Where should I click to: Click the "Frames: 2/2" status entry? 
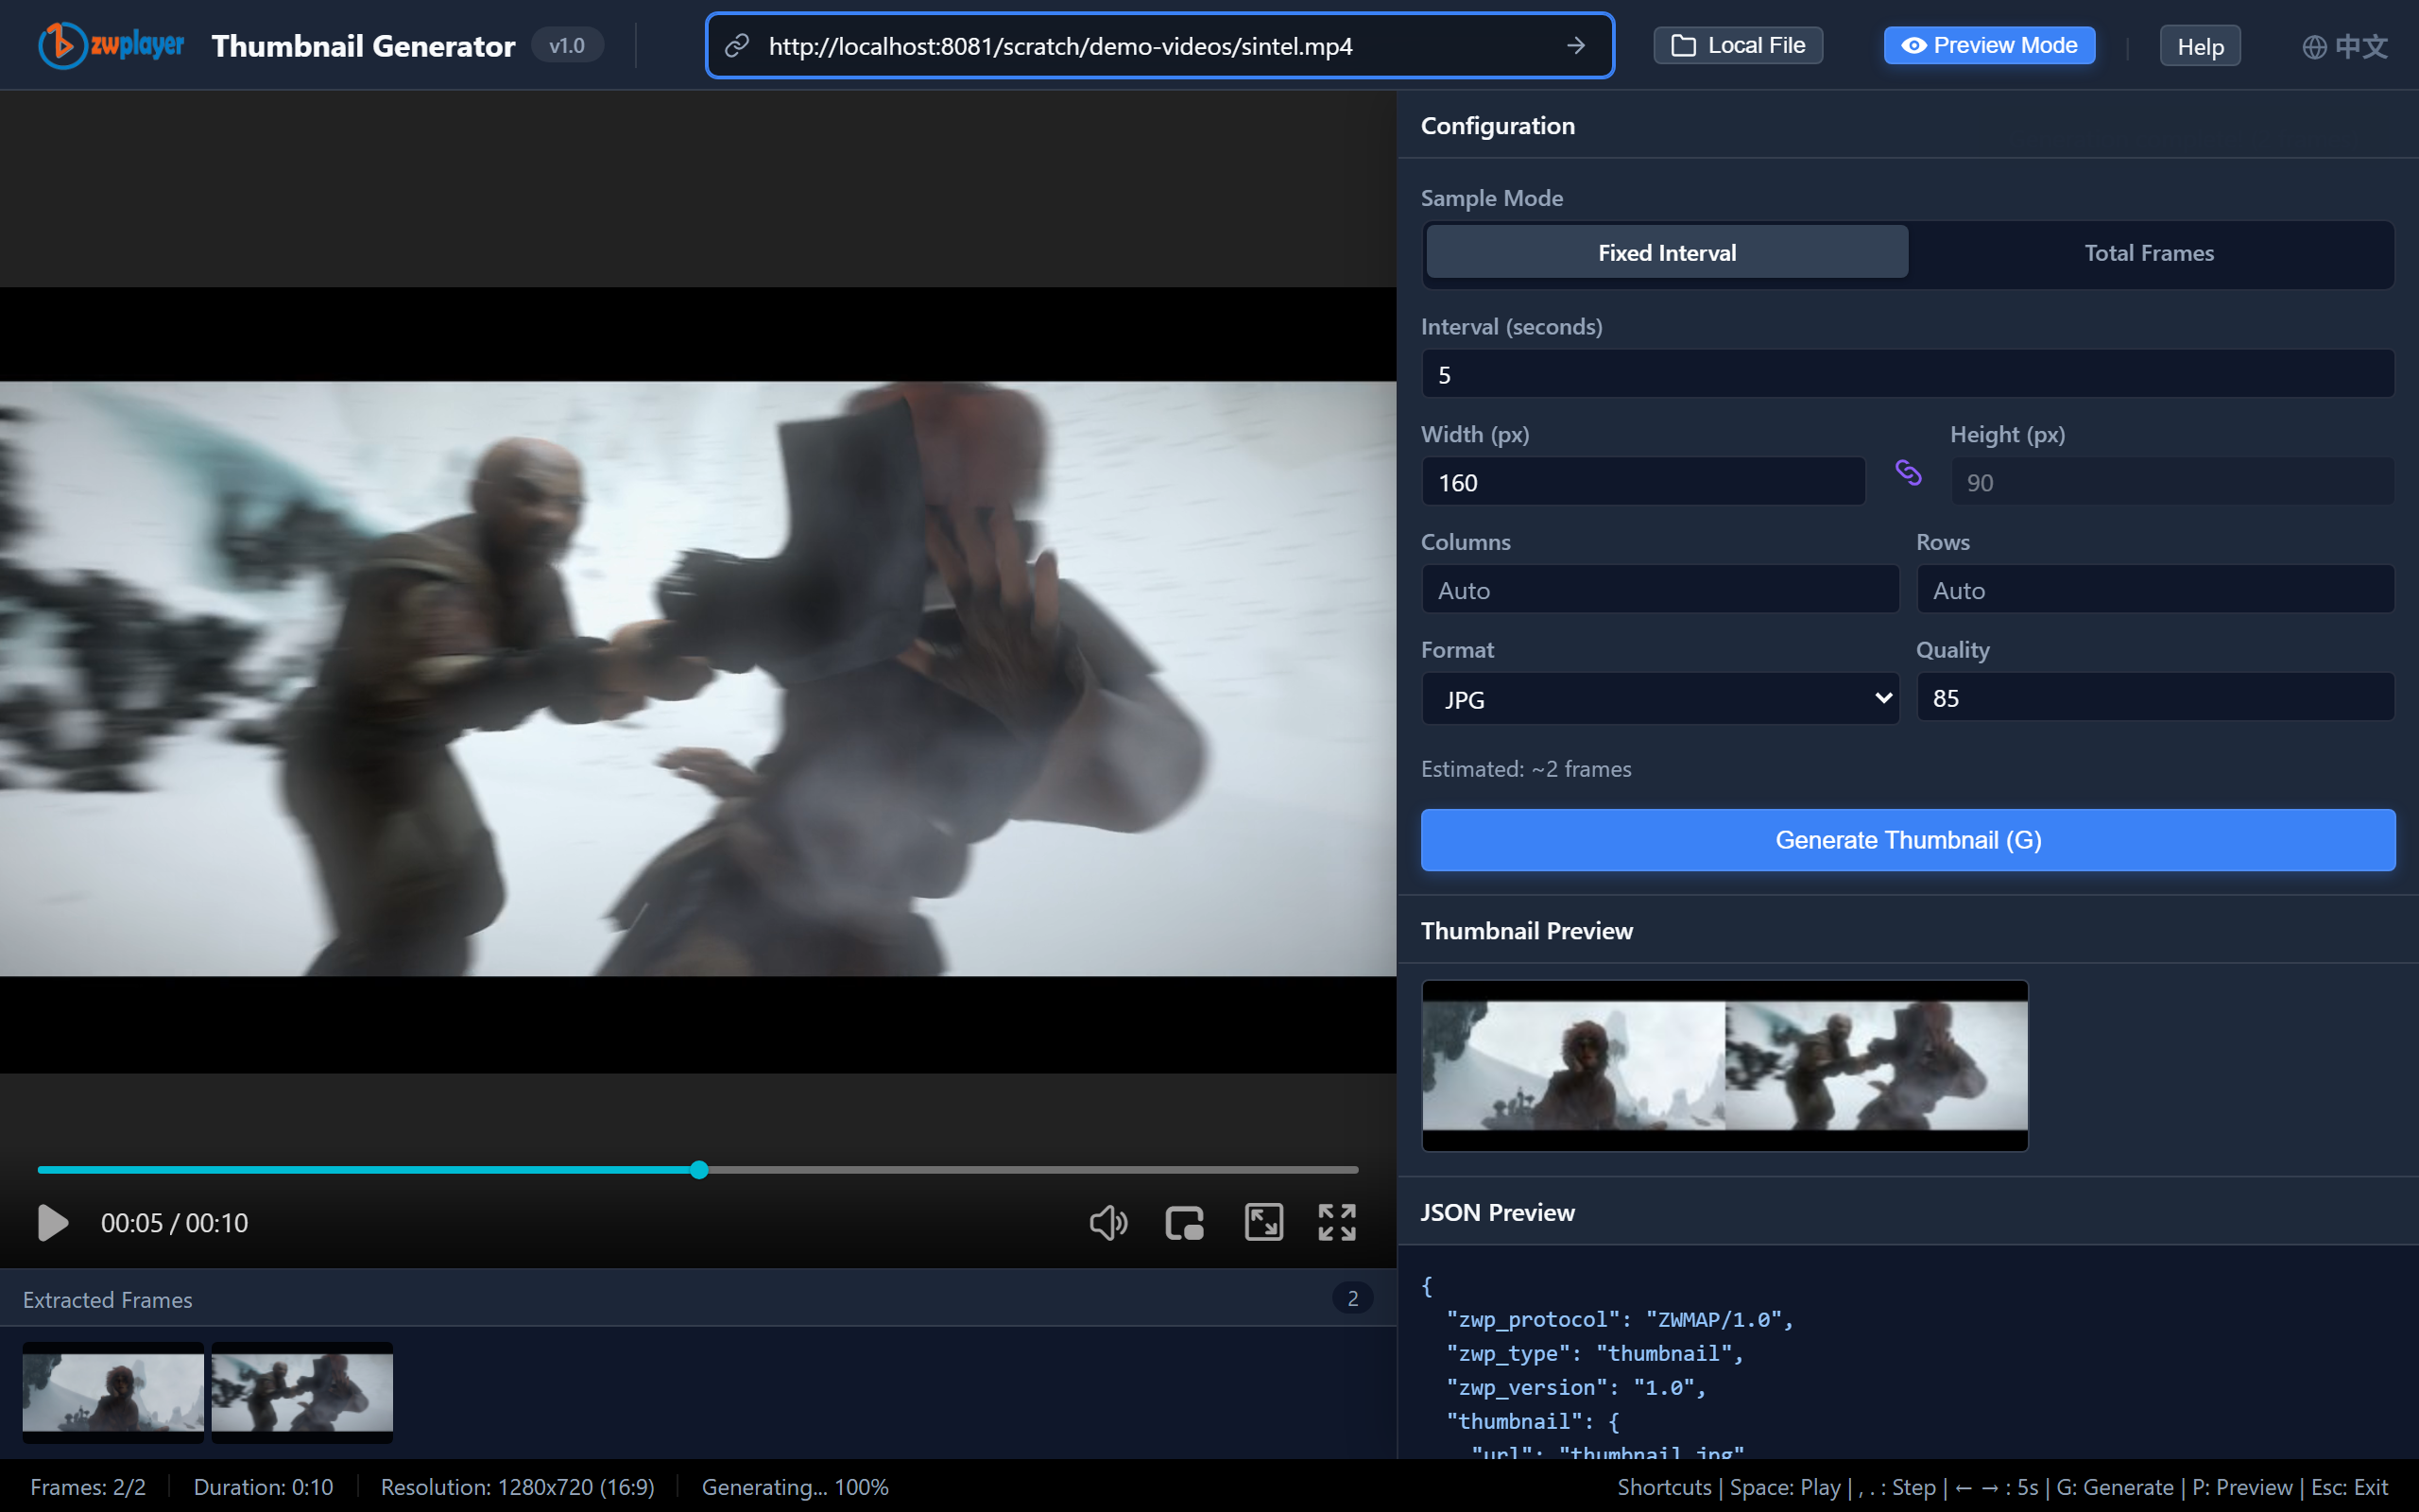(x=88, y=1487)
